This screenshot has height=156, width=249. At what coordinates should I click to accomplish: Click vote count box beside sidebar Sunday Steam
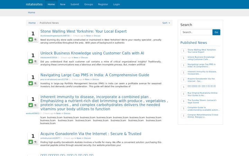pos(184,101)
